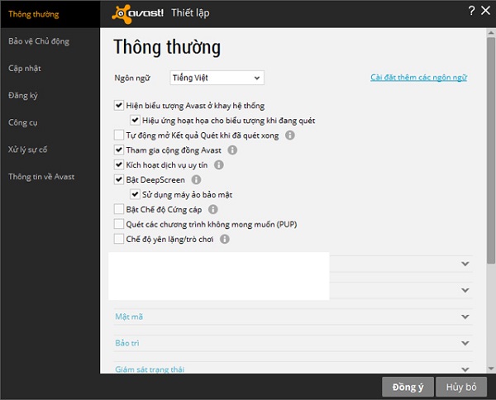Click scrollbar down arrow
Screen dimensions: 496x400
pyautogui.click(x=491, y=369)
